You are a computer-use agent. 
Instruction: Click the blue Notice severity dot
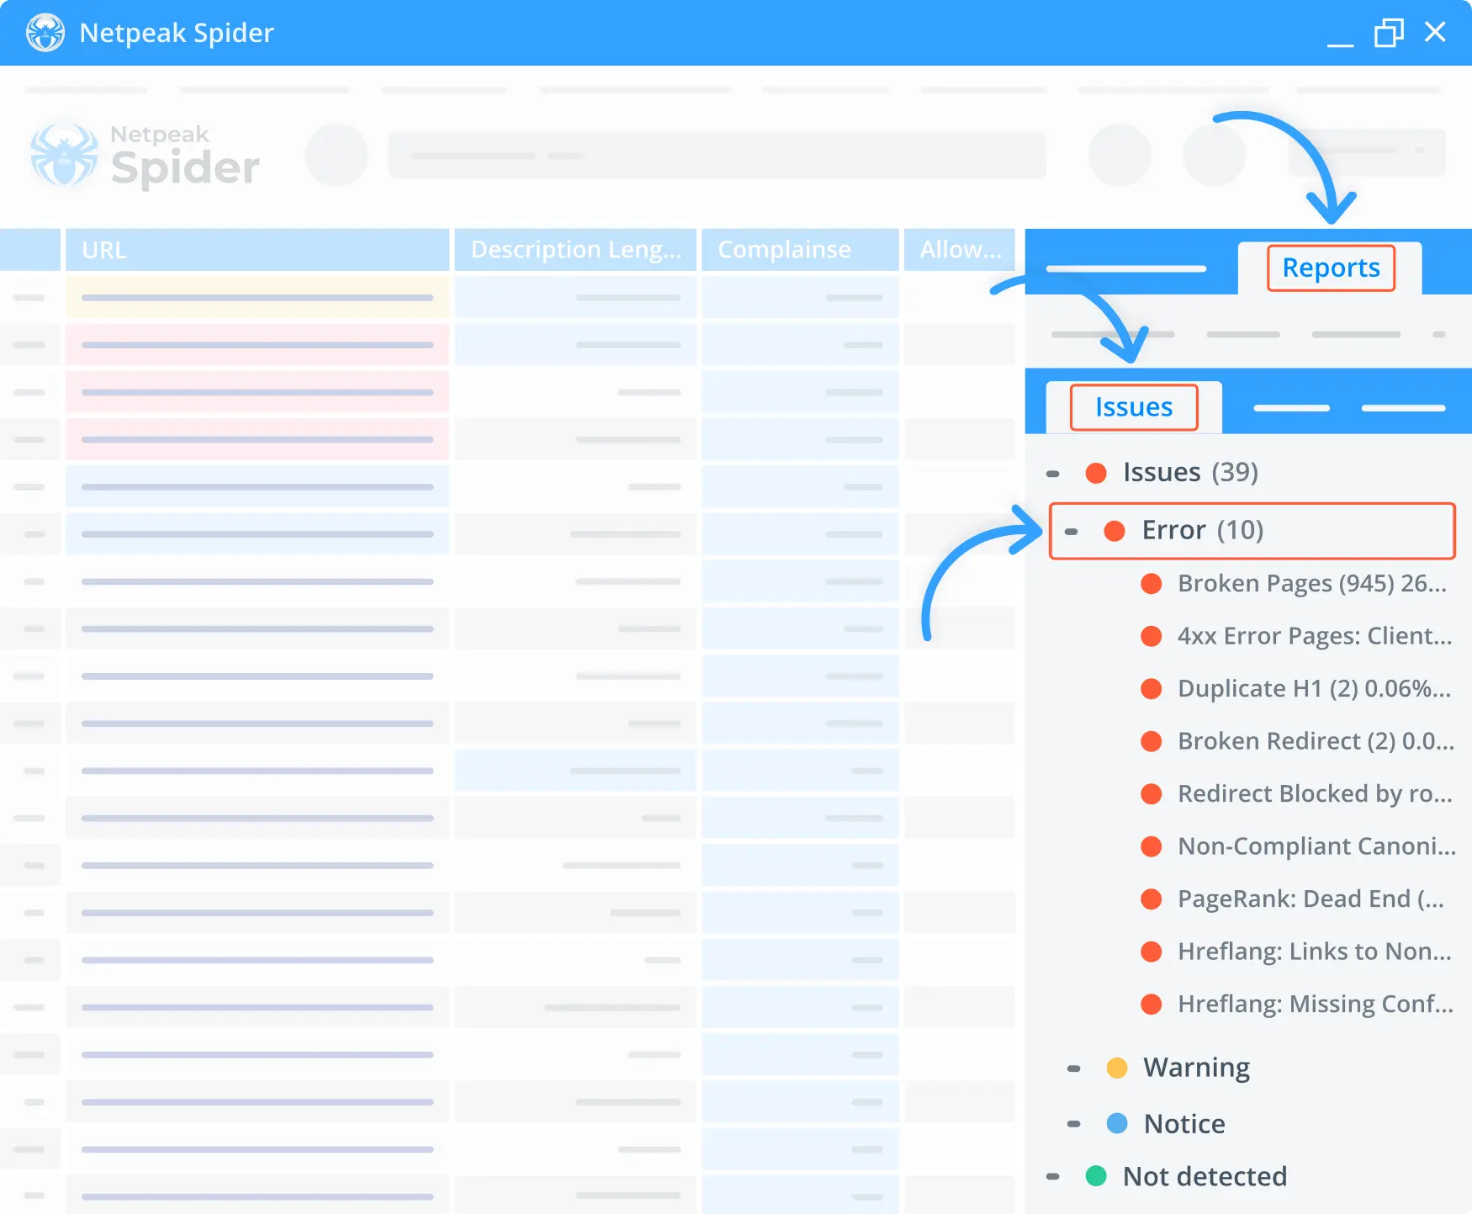(1117, 1123)
